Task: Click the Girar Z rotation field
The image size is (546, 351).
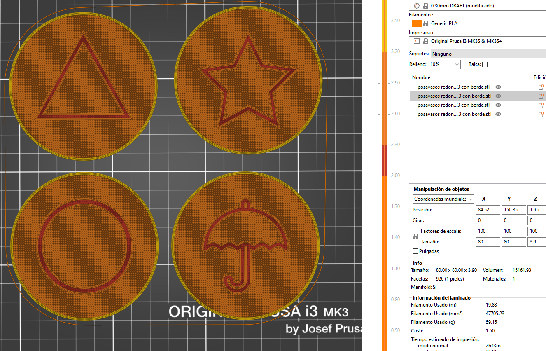Action: pos(537,220)
